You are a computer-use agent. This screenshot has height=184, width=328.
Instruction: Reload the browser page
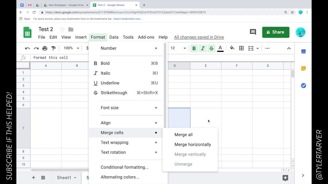(34, 12)
